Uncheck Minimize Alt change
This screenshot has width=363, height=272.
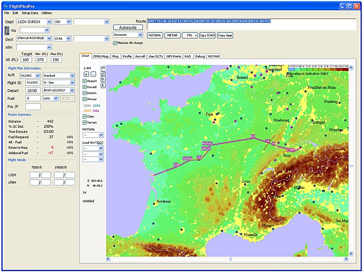click(115, 43)
